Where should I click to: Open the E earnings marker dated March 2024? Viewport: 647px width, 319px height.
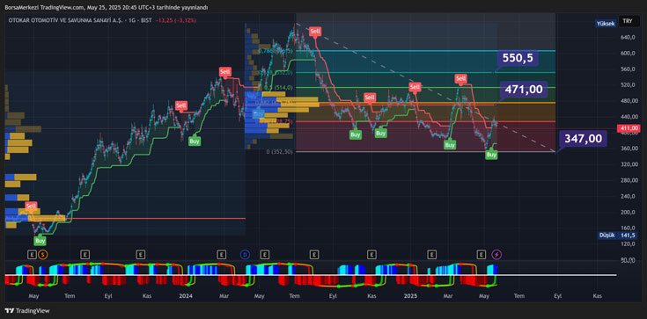[222, 255]
